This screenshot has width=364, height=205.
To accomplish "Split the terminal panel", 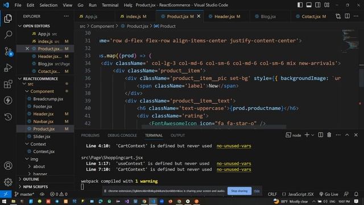I will pos(321,135).
